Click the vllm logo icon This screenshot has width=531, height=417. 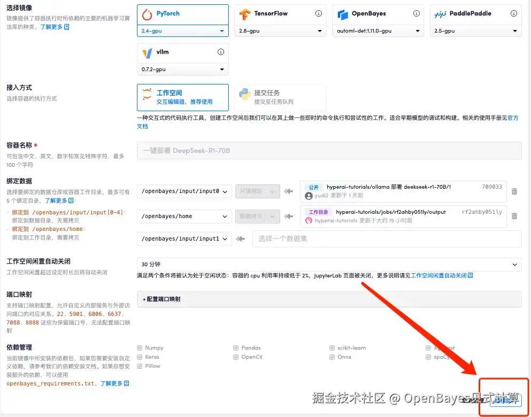[x=147, y=53]
